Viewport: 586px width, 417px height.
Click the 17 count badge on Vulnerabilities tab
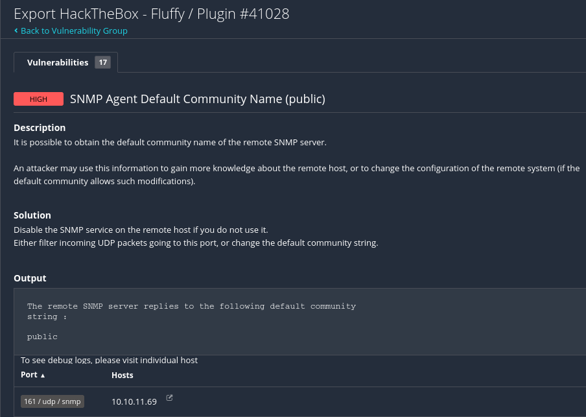[x=102, y=62]
